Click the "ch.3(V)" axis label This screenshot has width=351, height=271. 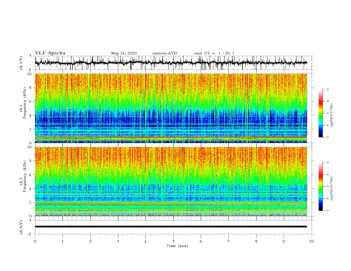[21, 227]
